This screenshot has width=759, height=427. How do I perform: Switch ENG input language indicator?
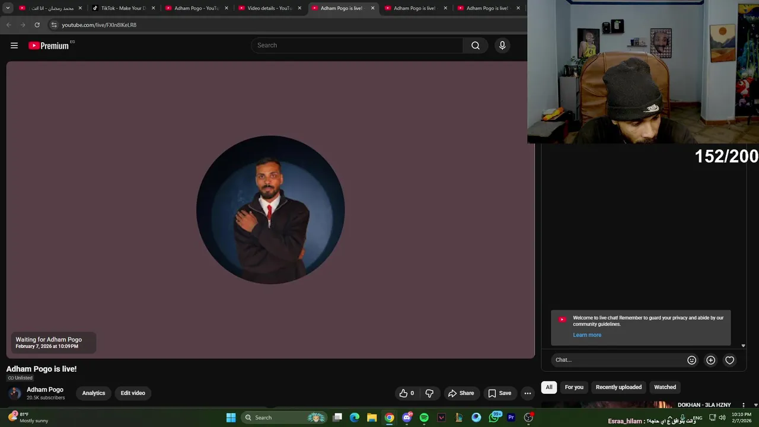tap(697, 418)
